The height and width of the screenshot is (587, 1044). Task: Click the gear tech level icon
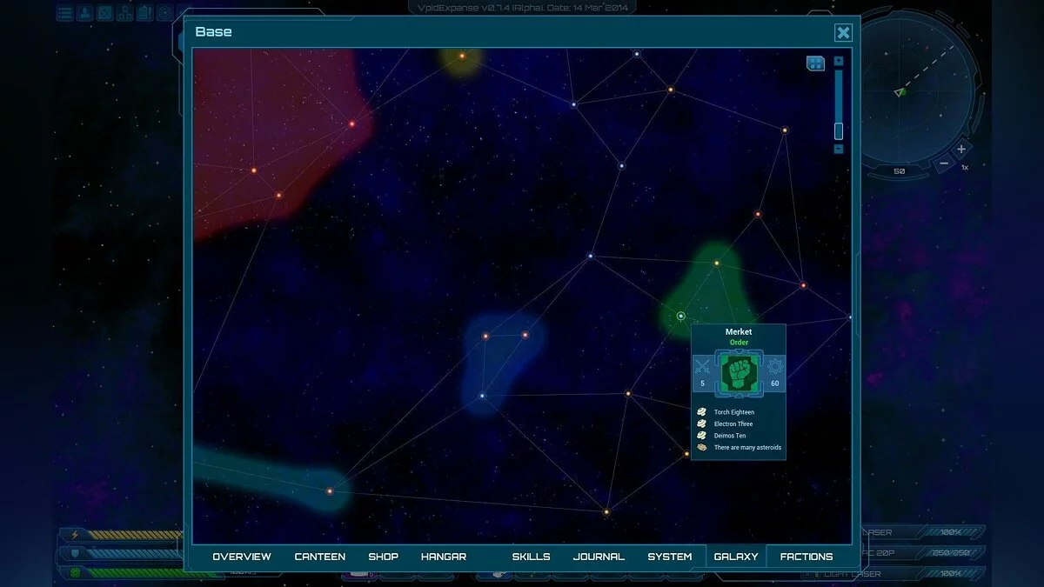click(774, 367)
